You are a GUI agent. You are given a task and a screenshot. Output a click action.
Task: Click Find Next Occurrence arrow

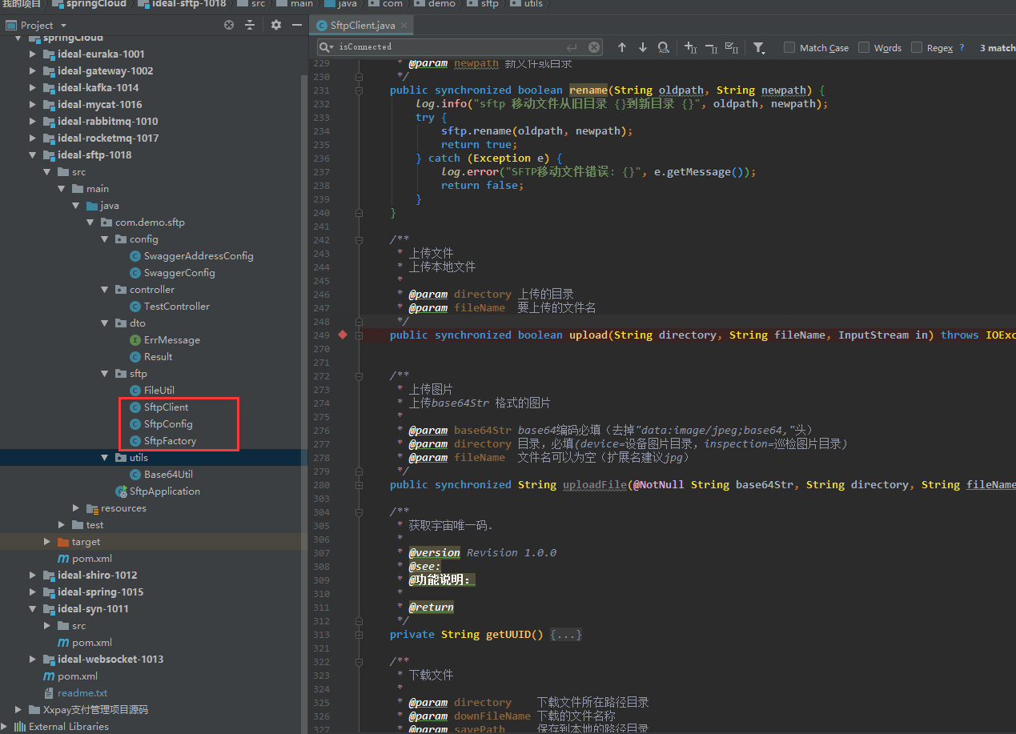(x=642, y=47)
